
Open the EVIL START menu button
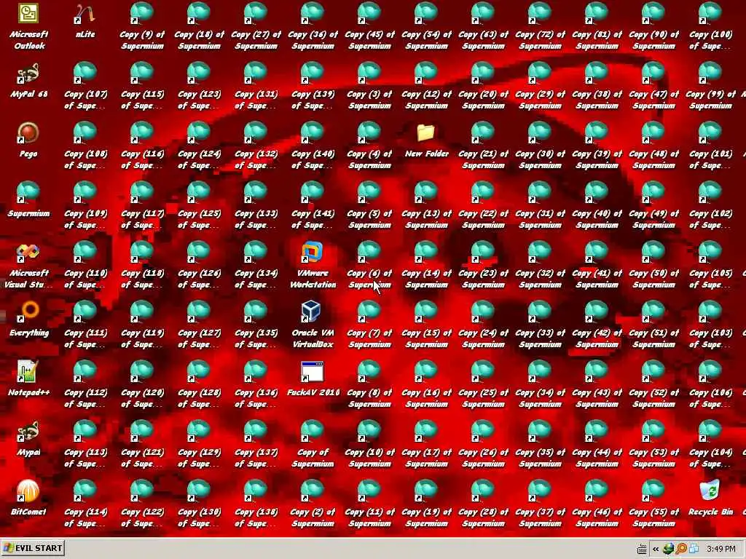point(32,548)
